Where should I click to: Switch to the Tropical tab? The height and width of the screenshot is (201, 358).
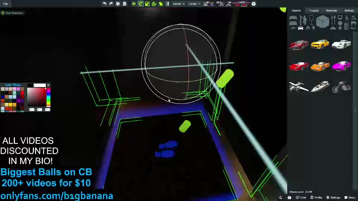tap(314, 10)
